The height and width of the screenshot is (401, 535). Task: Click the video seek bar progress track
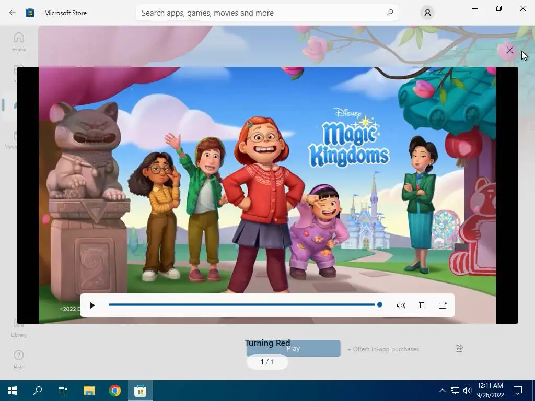tap(241, 305)
